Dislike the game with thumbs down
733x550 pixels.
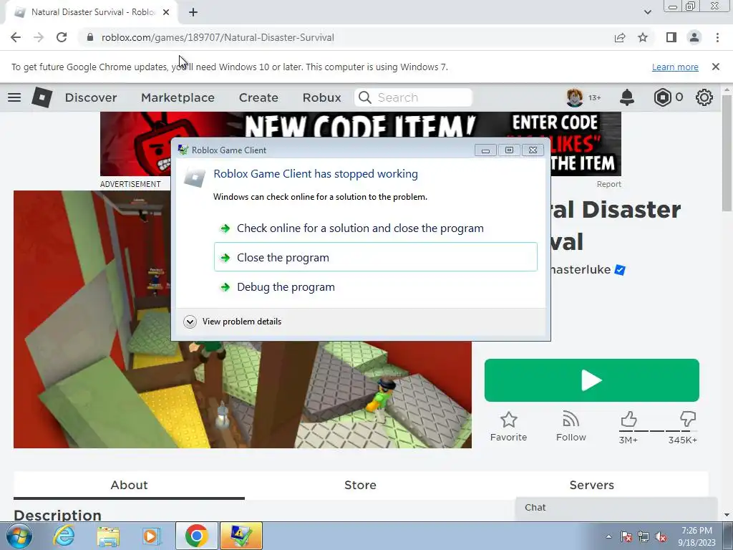[688, 419]
